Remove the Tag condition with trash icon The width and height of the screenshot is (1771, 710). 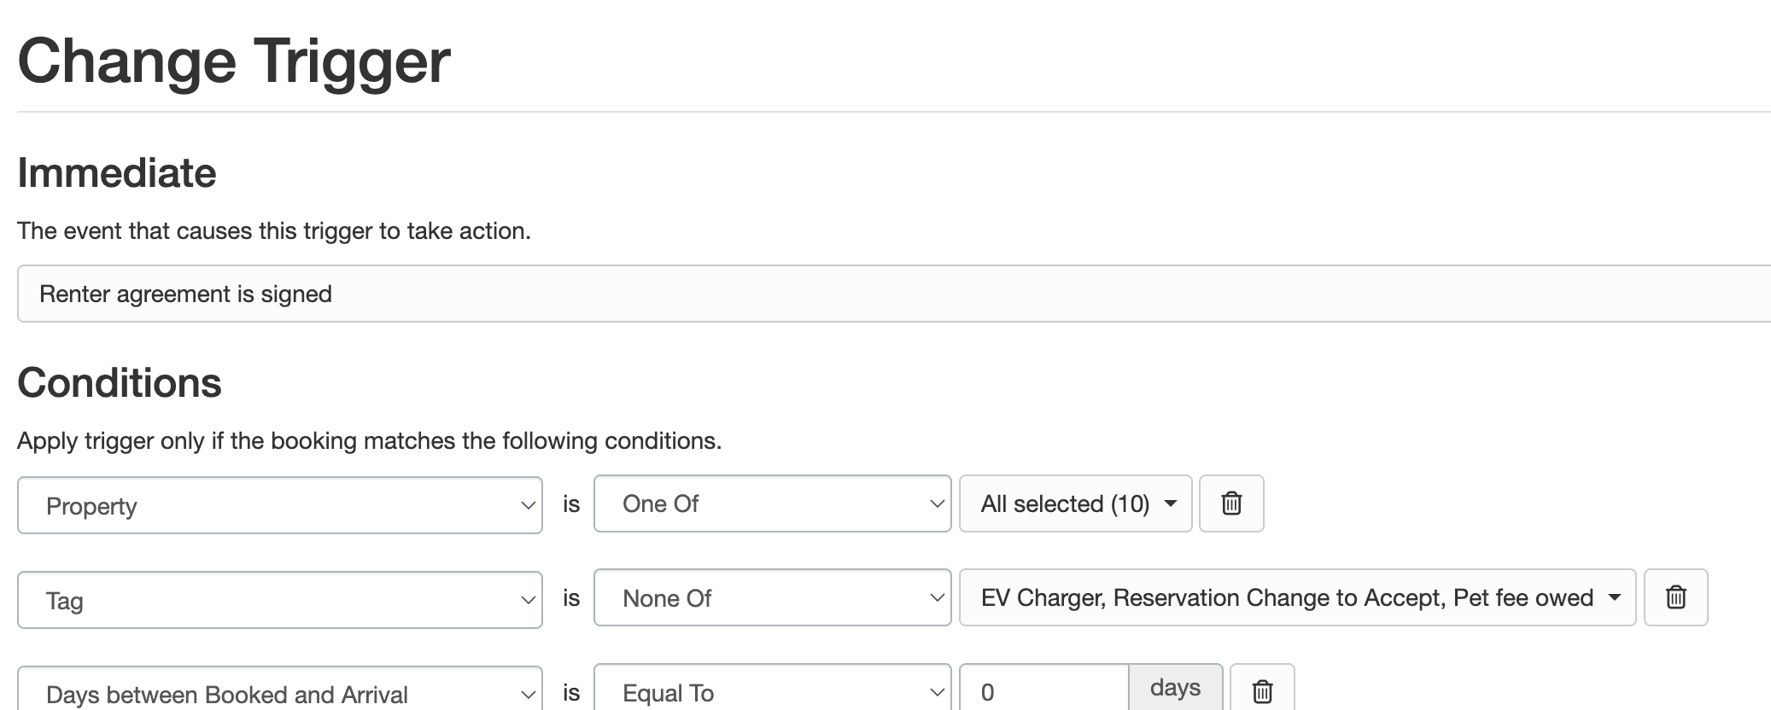(1675, 597)
